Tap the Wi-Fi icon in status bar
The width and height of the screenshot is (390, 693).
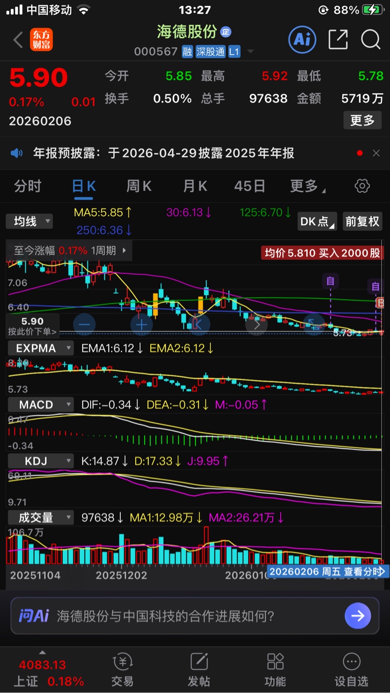tap(84, 10)
